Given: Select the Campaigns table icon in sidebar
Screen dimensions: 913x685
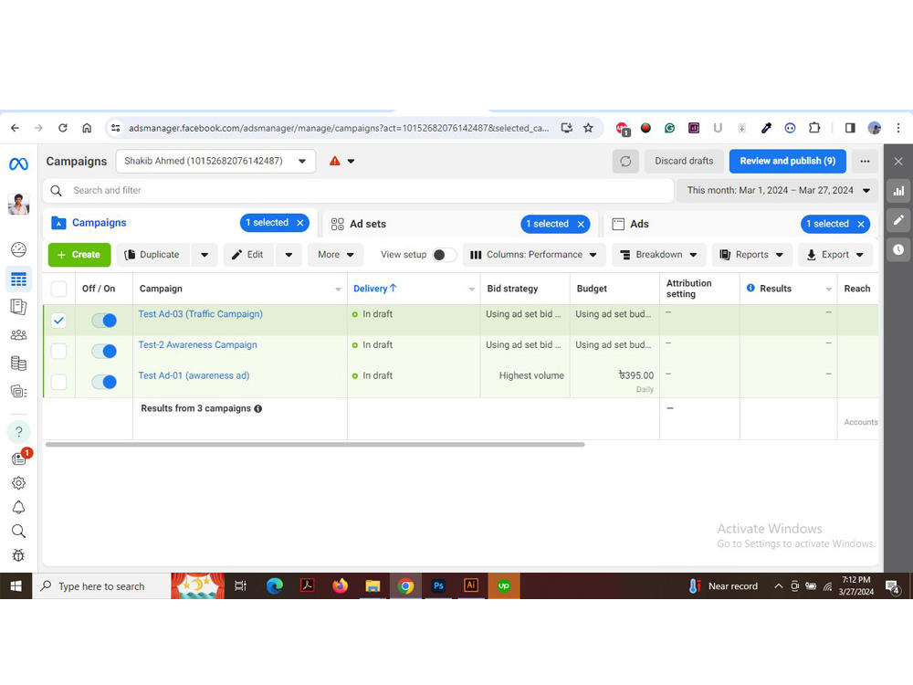Looking at the screenshot, I should click(18, 279).
